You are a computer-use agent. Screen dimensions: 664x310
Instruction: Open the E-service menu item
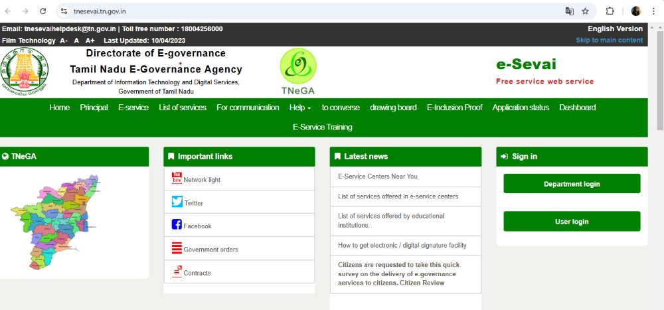pyautogui.click(x=133, y=108)
